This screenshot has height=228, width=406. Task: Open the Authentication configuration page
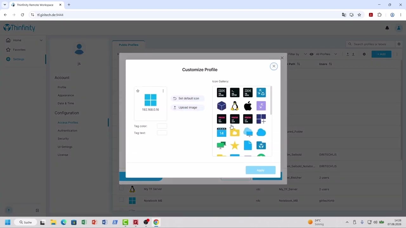[x=67, y=130]
